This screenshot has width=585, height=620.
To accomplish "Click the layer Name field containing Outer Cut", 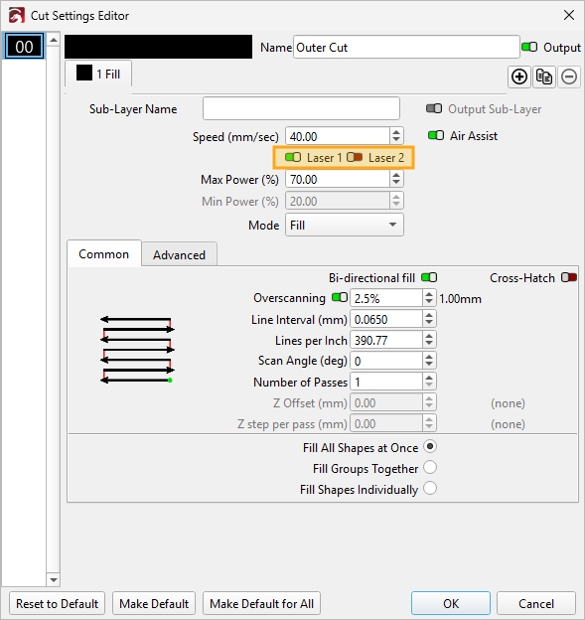I will [x=406, y=47].
